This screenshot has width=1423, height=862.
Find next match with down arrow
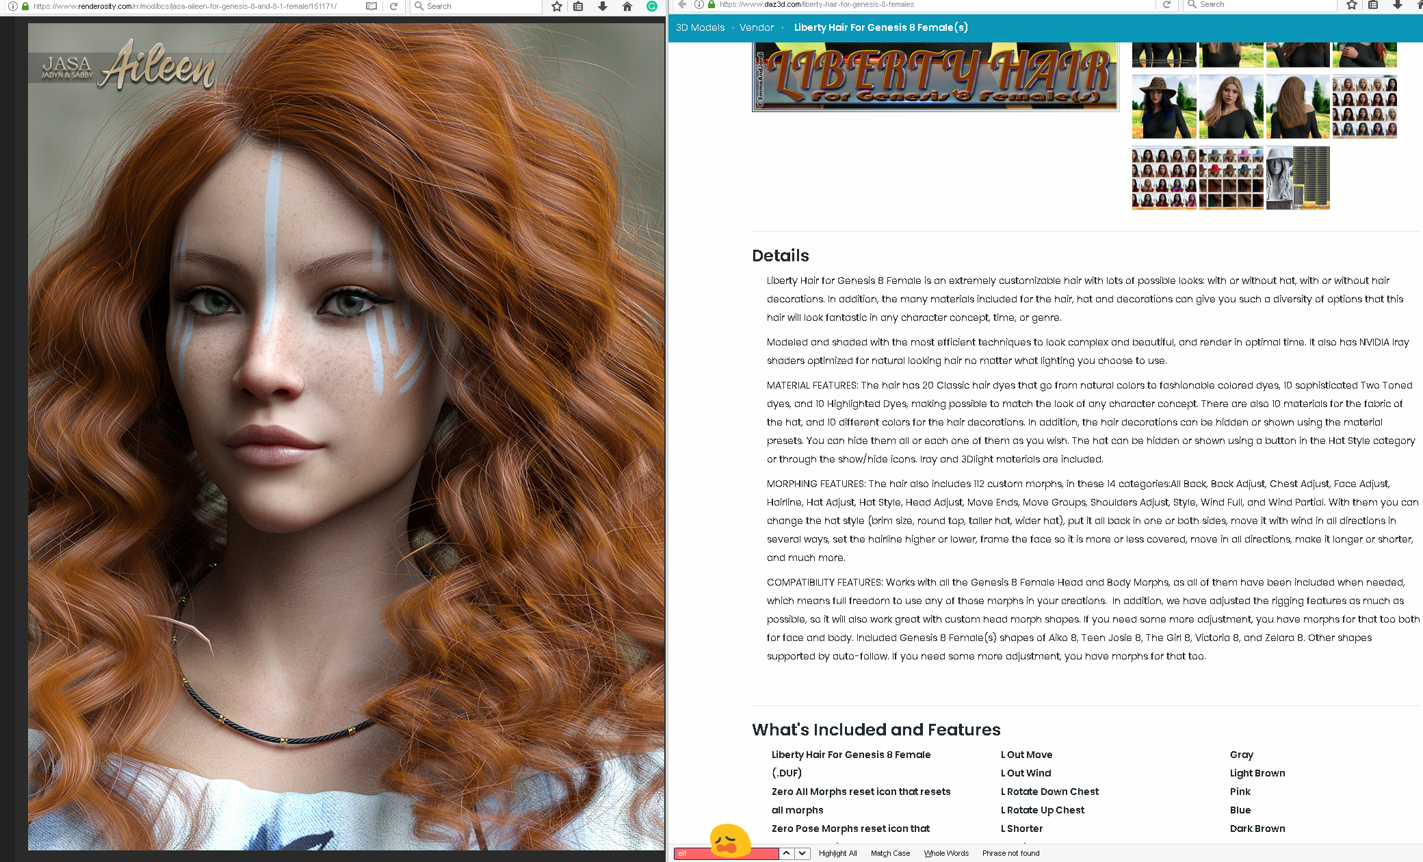coord(802,853)
